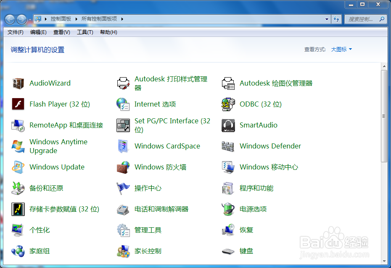Open the 帮助(H) menu
The height and width of the screenshot is (268, 391).
(x=108, y=32)
